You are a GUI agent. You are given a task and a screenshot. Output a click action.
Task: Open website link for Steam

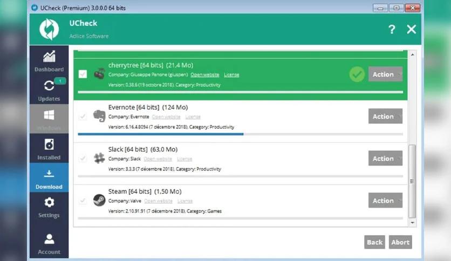(x=158, y=201)
